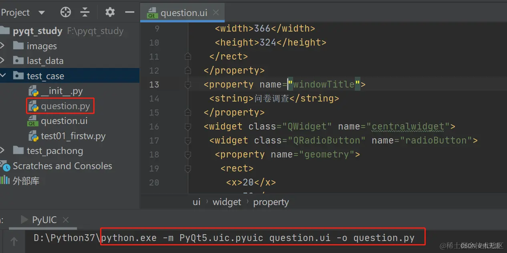Viewport: 507px width, 253px height.
Task: Click the Scratches and Consoles icon
Action: [6, 165]
